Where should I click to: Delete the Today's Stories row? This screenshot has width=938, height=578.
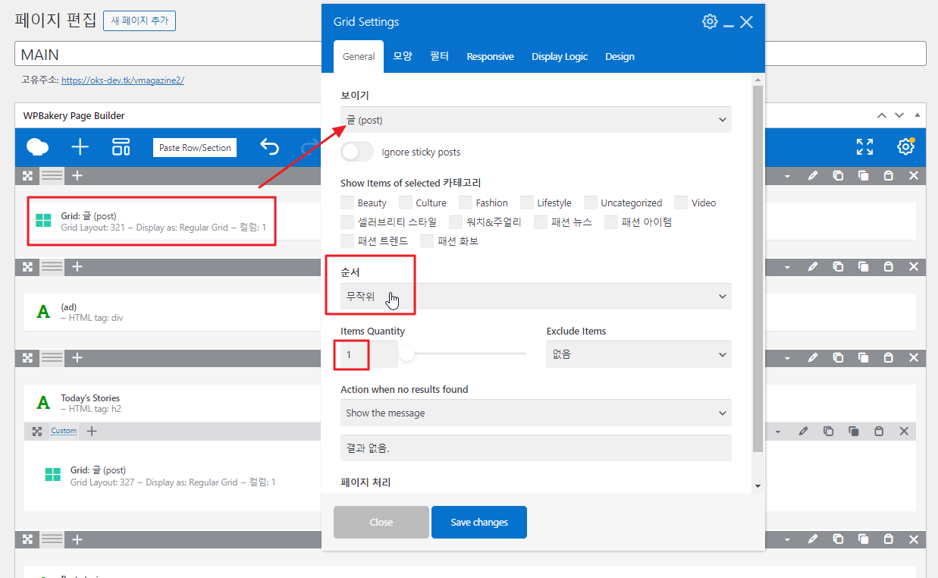[914, 358]
